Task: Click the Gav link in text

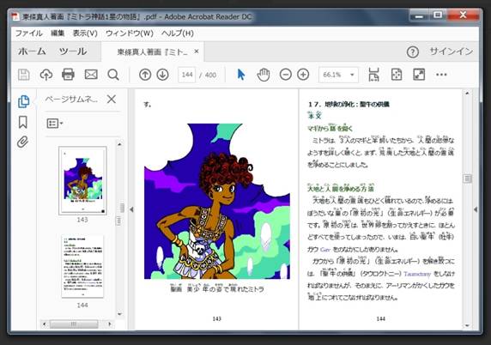Action: (325, 250)
